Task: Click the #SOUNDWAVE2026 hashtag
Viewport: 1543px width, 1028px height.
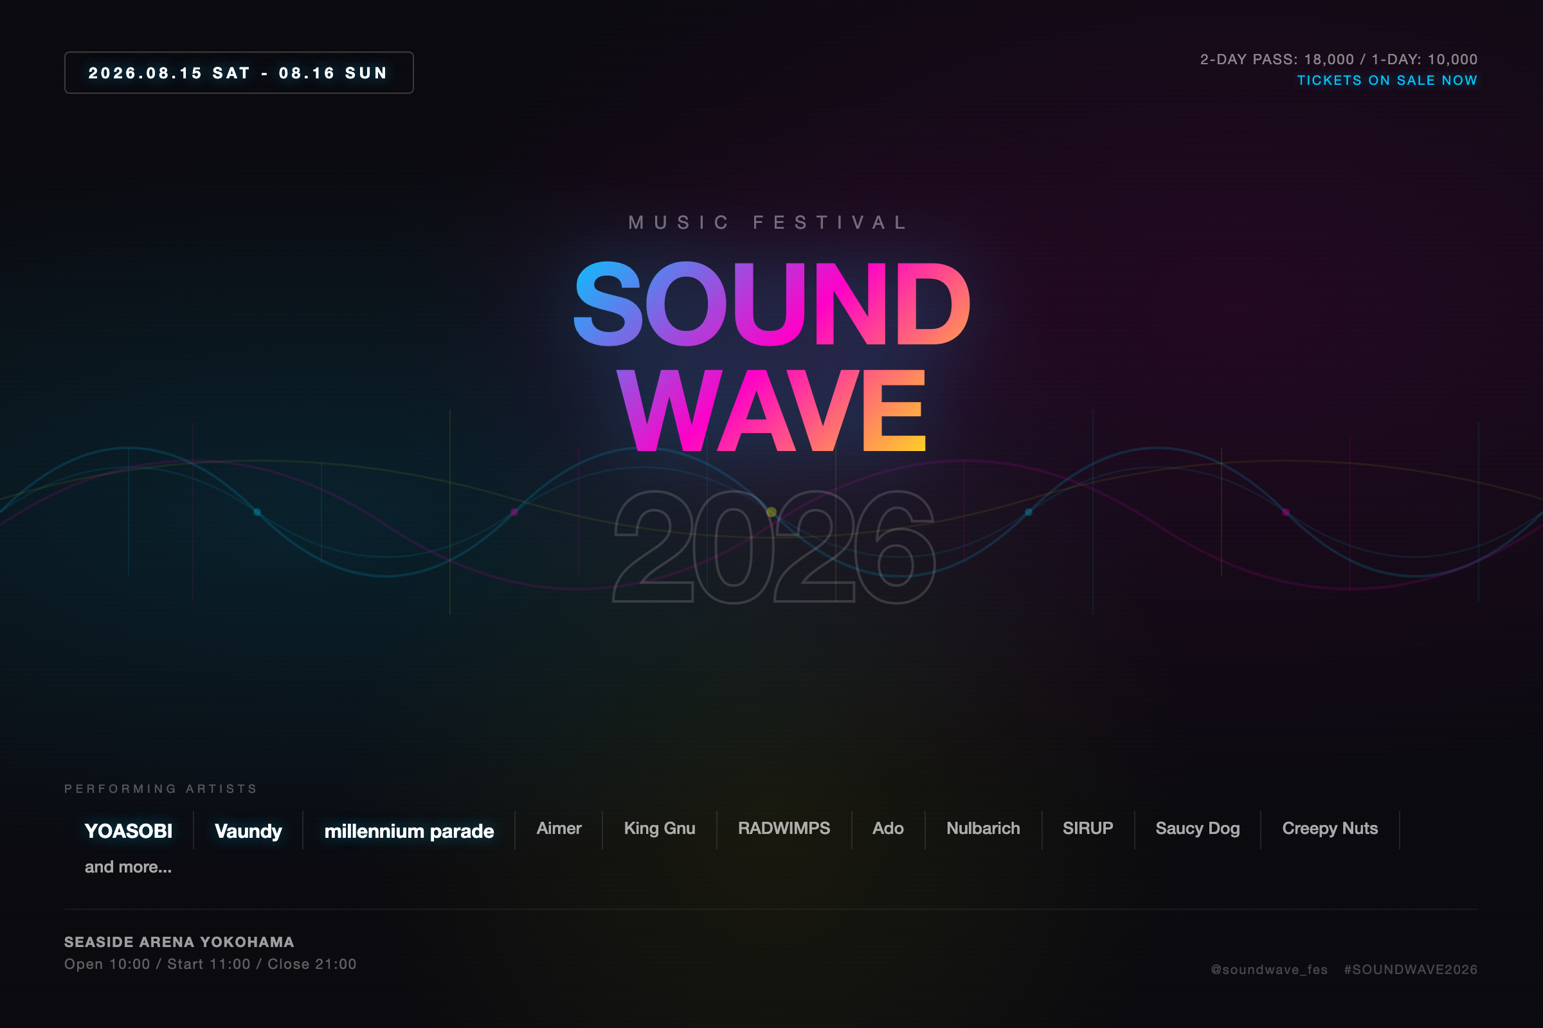Action: 1410,969
